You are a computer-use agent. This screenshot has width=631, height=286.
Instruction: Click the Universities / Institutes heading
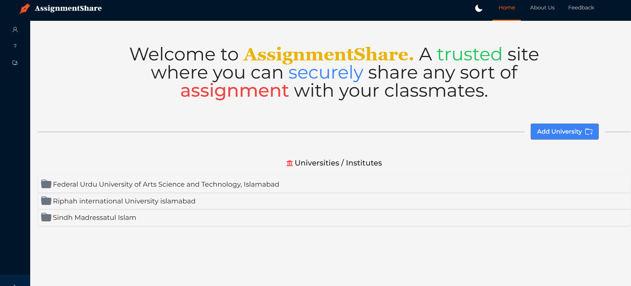pyautogui.click(x=338, y=163)
